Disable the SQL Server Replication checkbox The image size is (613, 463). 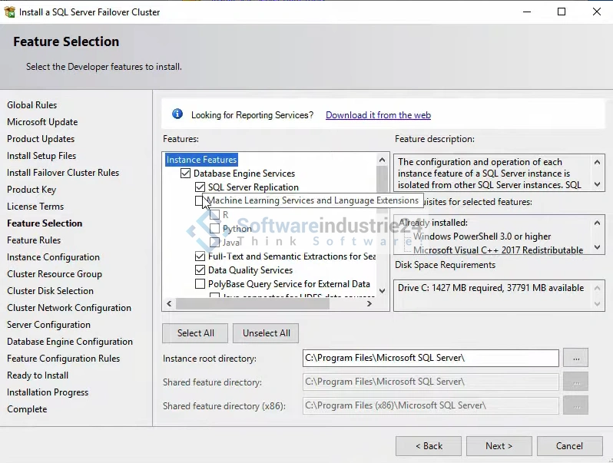200,187
